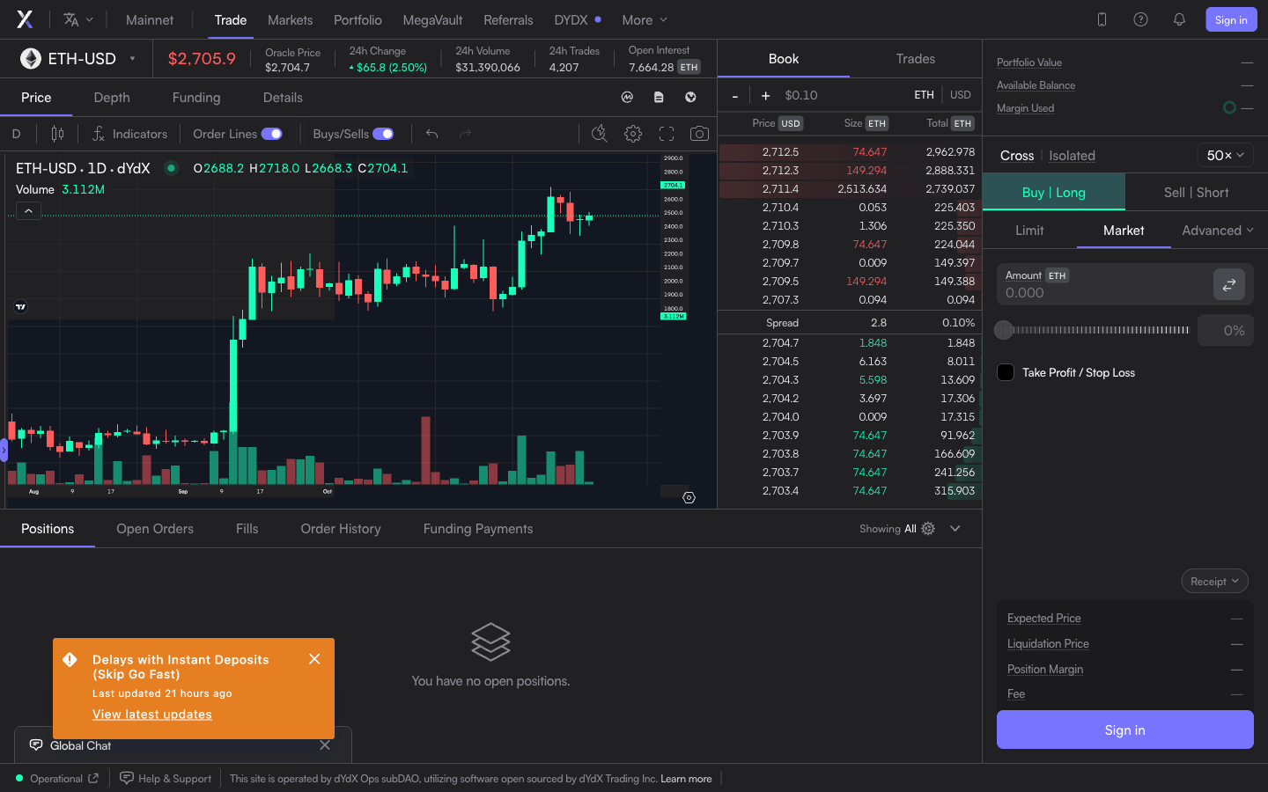Swap amount denomination arrows

1229,284
